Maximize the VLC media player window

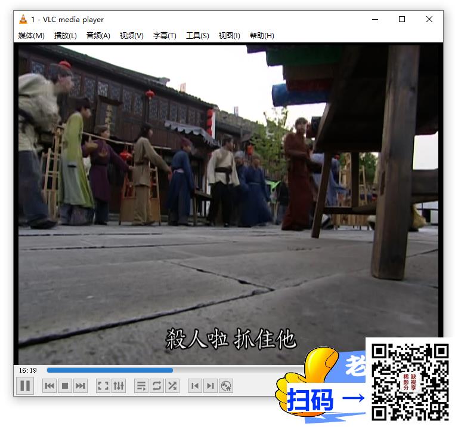(402, 19)
